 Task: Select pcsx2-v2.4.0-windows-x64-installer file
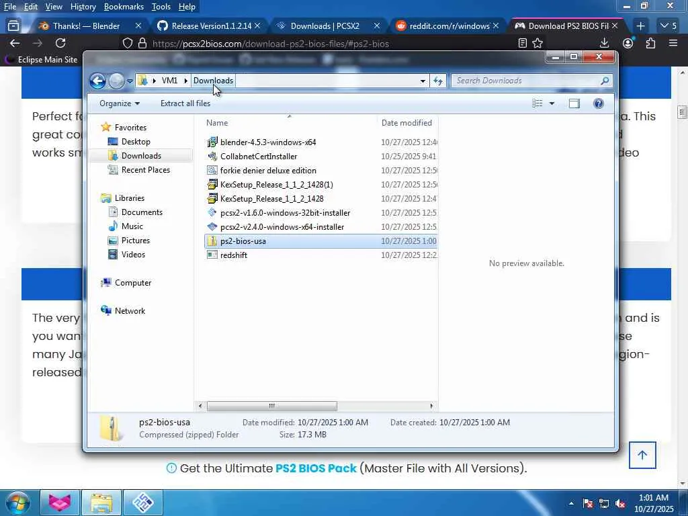[x=282, y=227]
